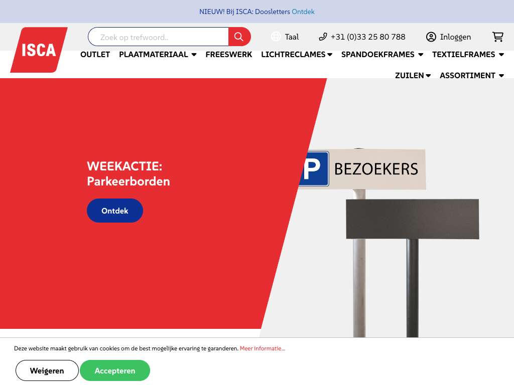Expand the Lichtreclames dropdown arrow

pyautogui.click(x=330, y=55)
